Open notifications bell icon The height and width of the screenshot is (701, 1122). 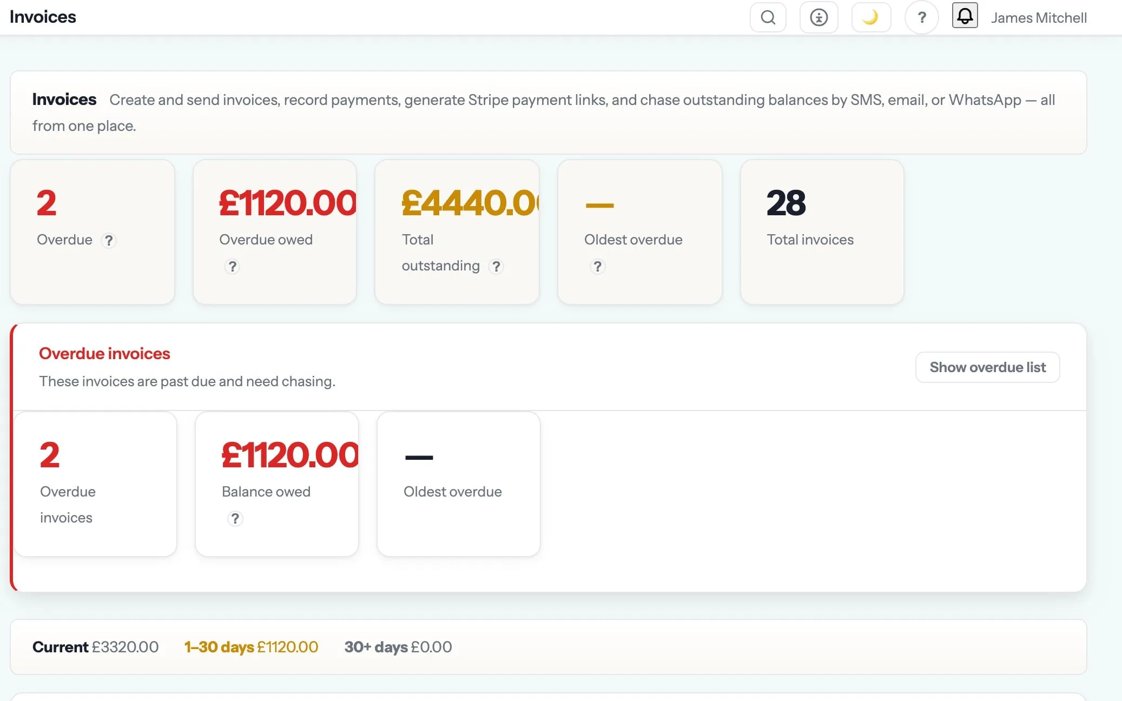[965, 15]
